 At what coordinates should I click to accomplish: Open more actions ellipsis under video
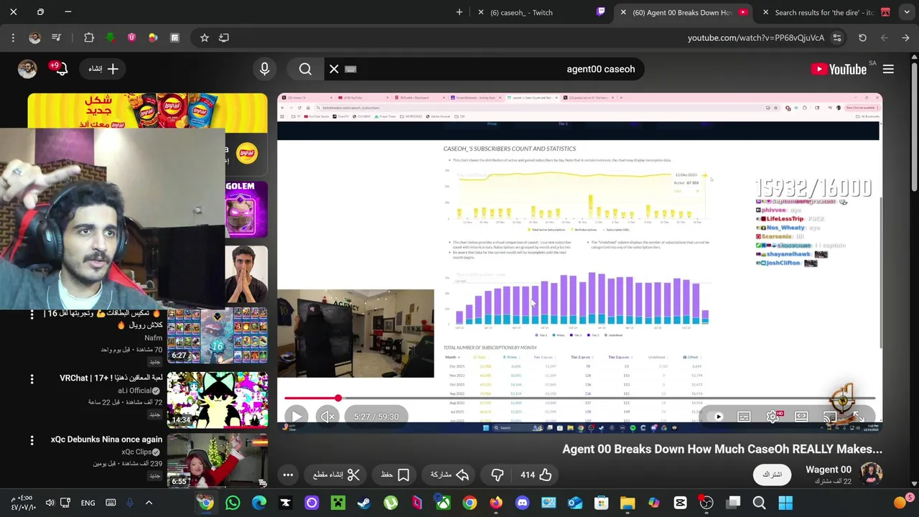click(288, 475)
